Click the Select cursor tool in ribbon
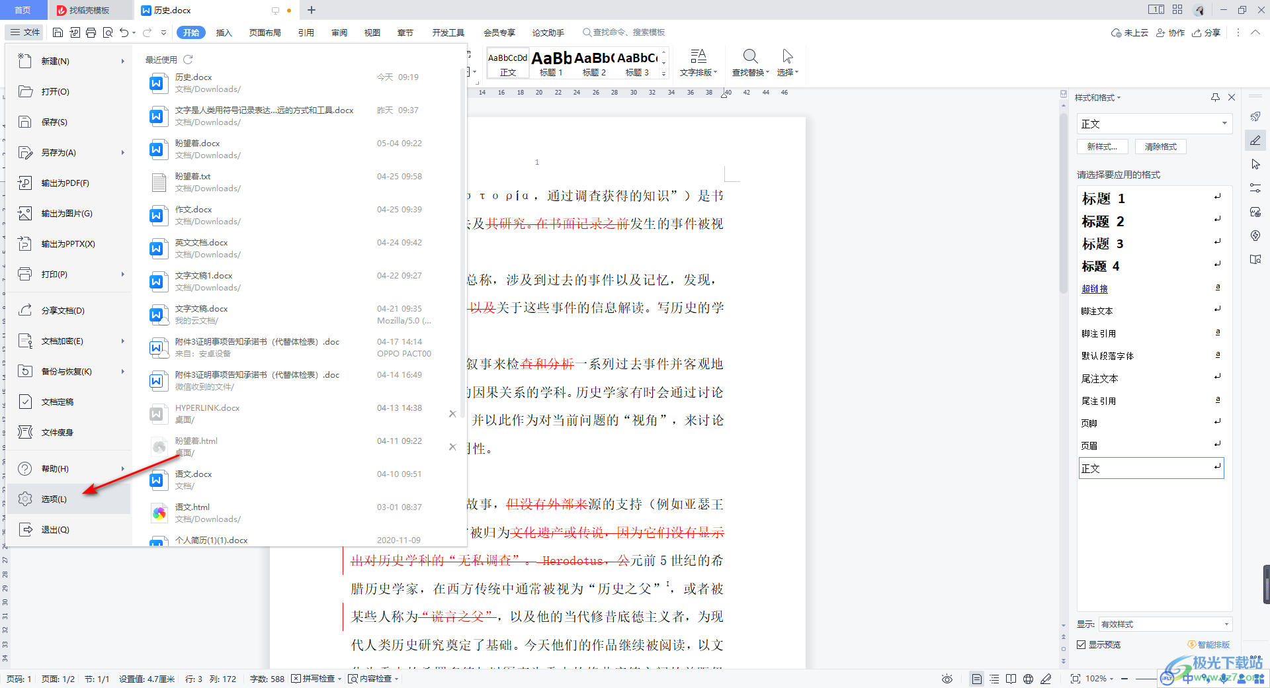Screen dimensions: 1270x688 coord(787,63)
